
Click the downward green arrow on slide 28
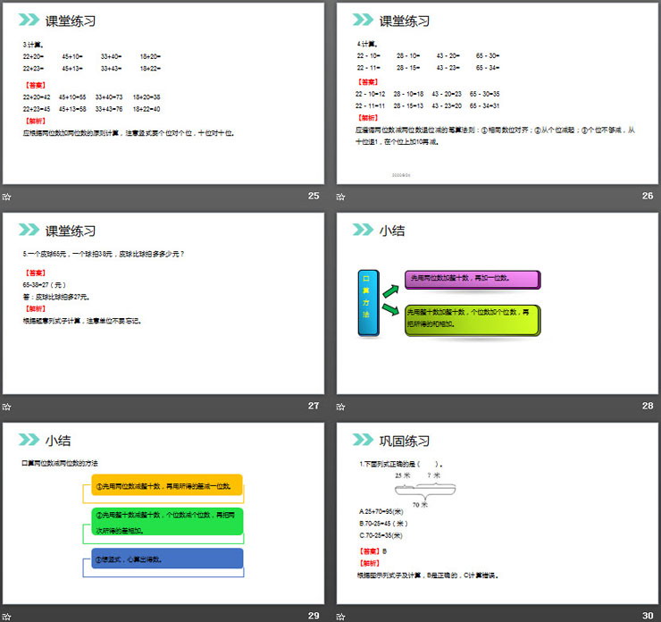pos(390,309)
